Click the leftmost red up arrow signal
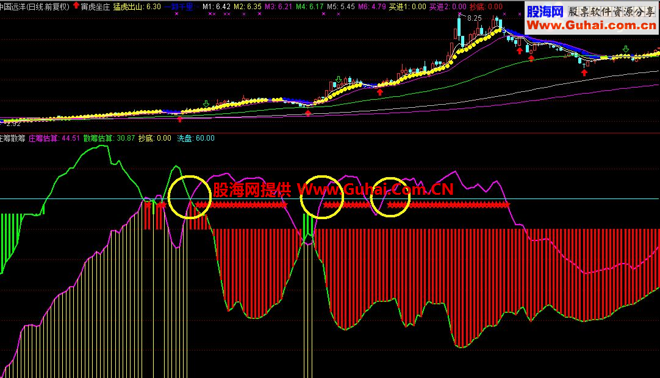The image size is (660, 378). point(180,120)
